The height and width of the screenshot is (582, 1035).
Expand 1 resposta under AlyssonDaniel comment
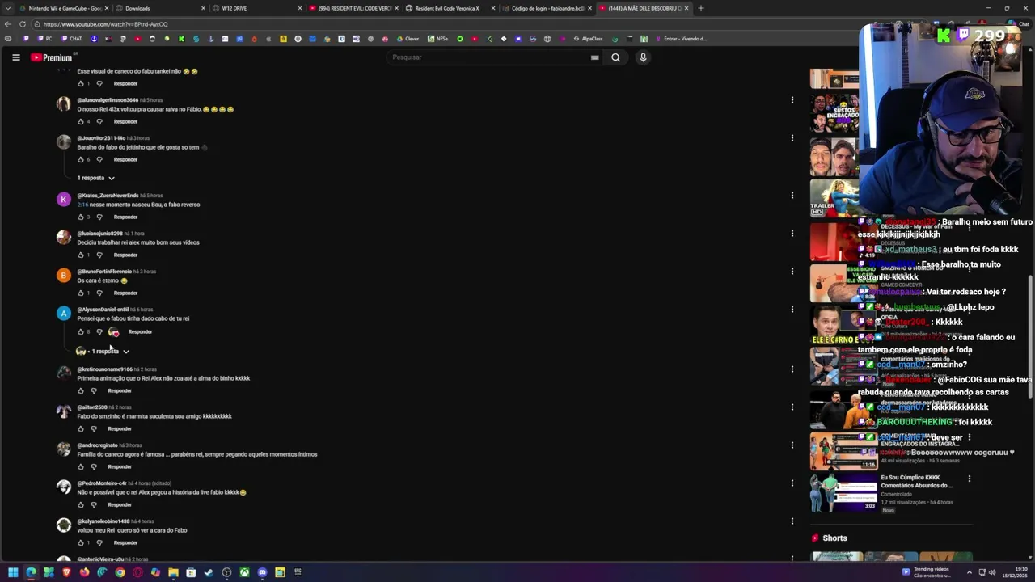tap(103, 352)
